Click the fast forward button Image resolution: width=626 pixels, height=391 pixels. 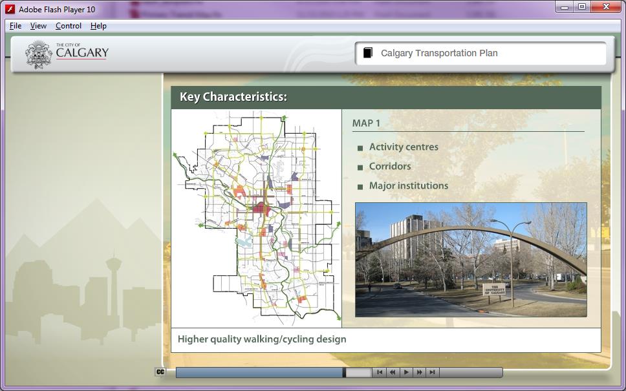[419, 372]
